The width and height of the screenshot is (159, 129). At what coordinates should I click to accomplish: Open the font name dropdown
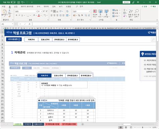tap(36, 11)
